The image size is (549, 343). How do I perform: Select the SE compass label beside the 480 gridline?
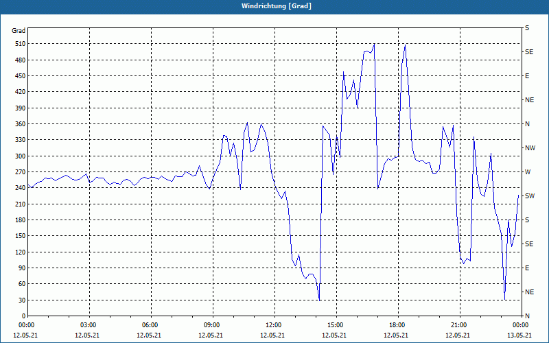pos(529,52)
